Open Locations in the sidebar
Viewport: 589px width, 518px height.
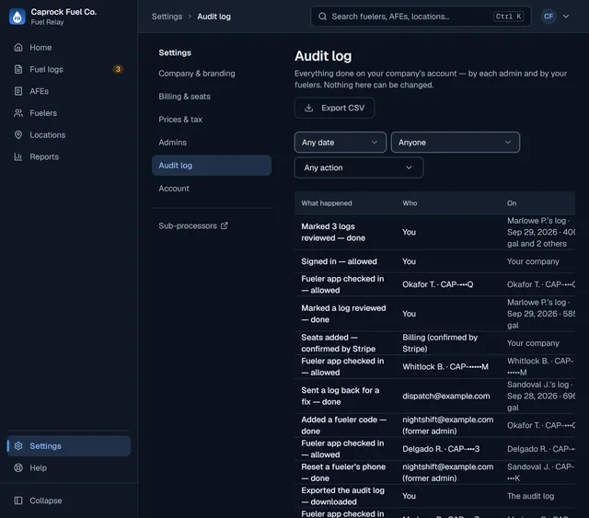tap(68, 134)
